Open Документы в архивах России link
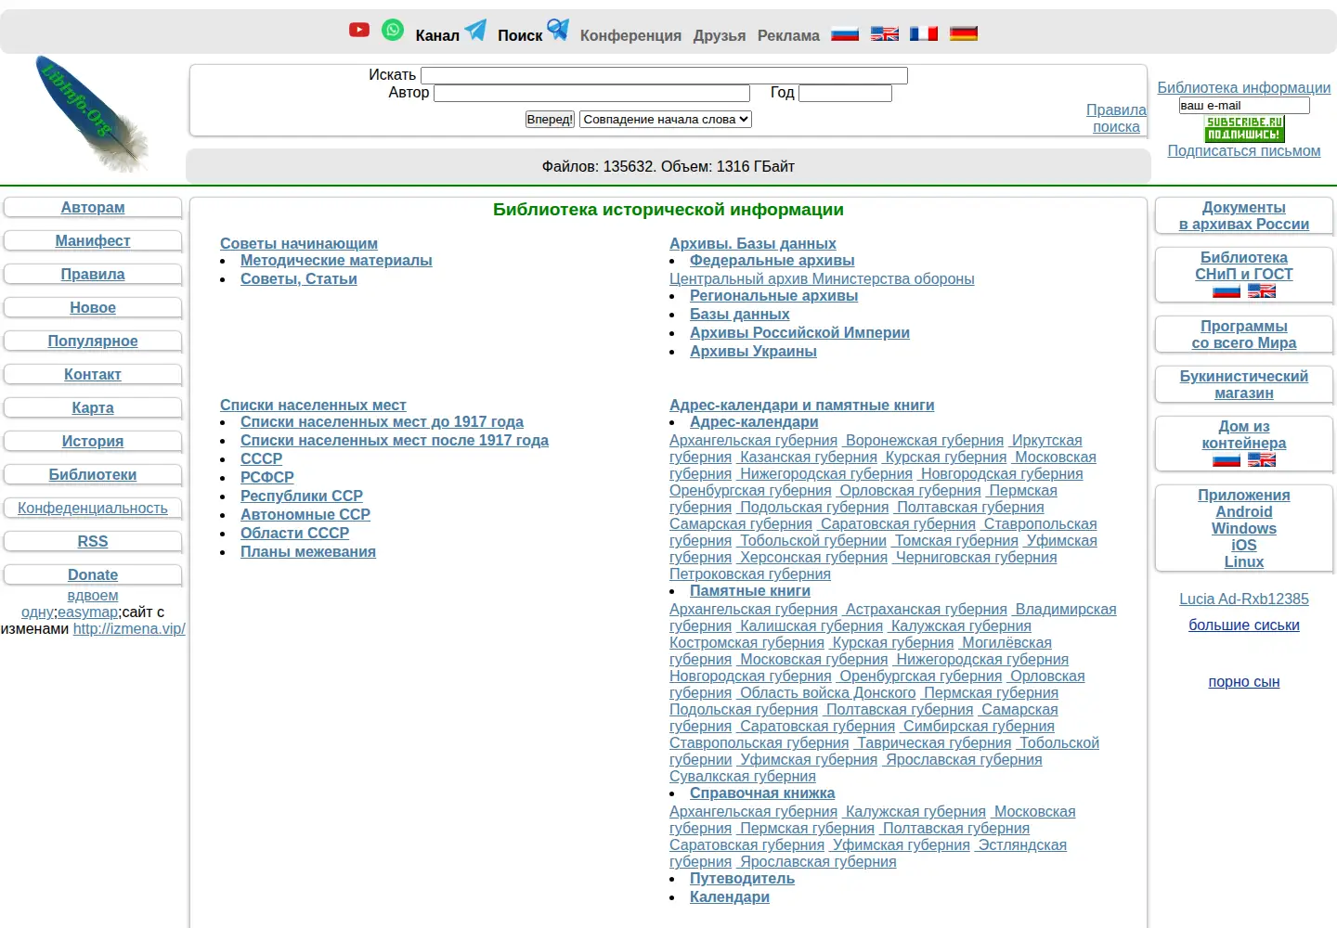 pos(1244,216)
